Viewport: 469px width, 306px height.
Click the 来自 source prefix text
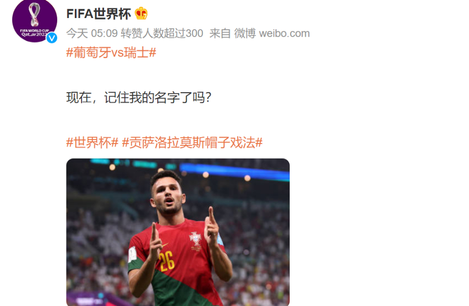[220, 33]
